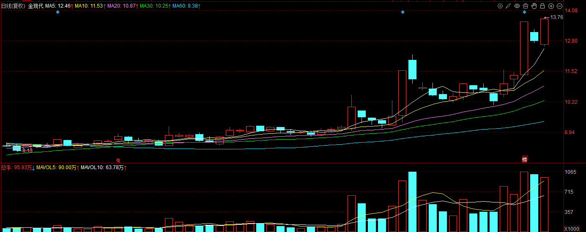586x232 pixels.
Task: Click the blue diamond marker near top left
Action: (x=58, y=12)
